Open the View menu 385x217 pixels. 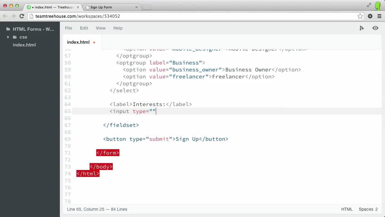pyautogui.click(x=100, y=28)
